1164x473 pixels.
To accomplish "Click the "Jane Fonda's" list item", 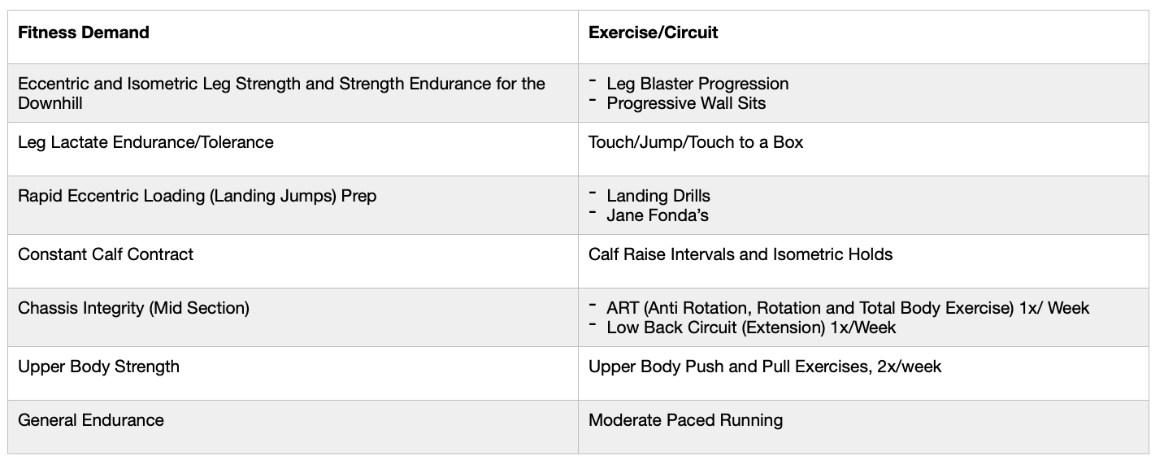I will (x=658, y=215).
